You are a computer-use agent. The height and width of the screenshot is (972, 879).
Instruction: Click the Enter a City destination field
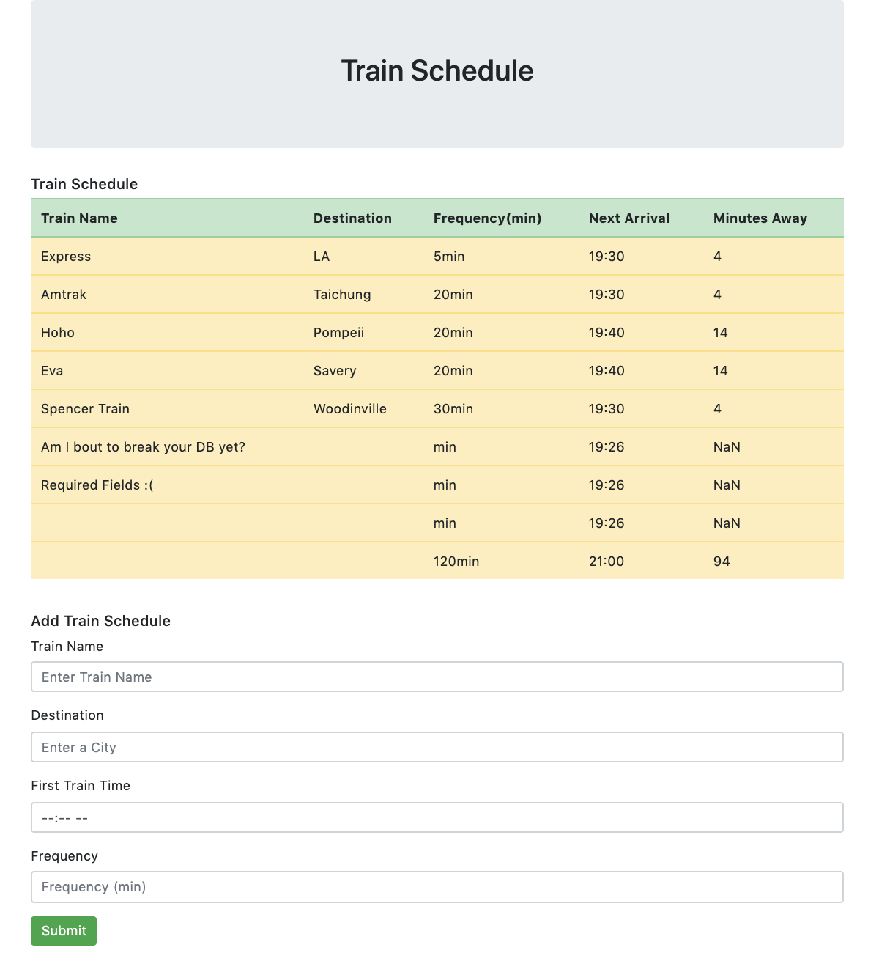(x=437, y=747)
